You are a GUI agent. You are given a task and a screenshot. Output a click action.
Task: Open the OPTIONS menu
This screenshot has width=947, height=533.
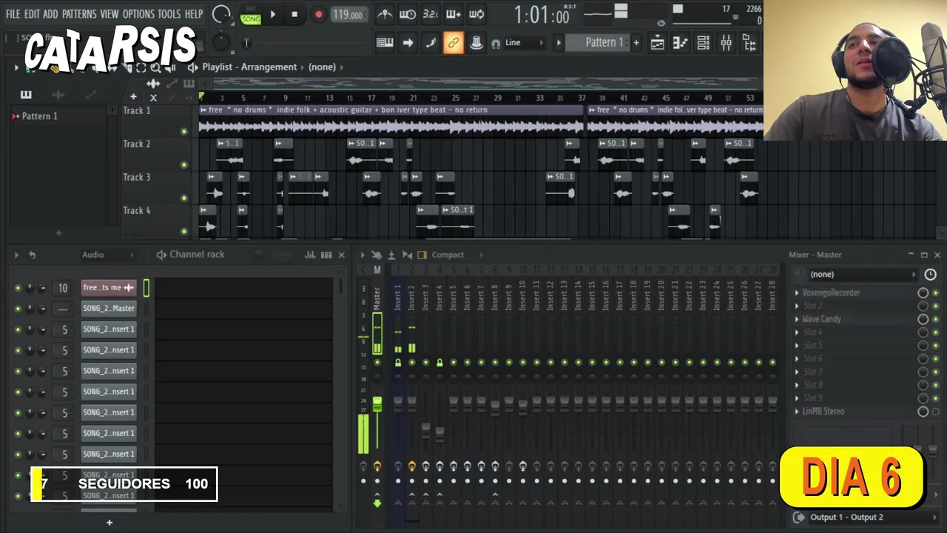coord(138,14)
